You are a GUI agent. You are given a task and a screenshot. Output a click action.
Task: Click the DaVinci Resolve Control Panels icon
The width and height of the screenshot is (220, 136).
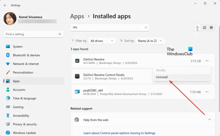[x=77, y=76]
